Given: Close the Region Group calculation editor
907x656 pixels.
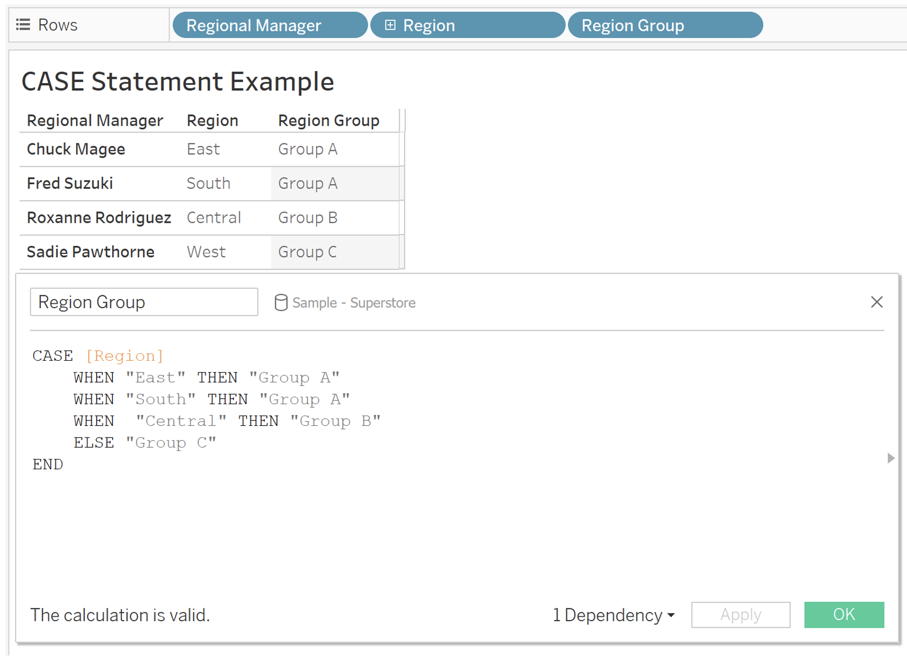Looking at the screenshot, I should [876, 302].
